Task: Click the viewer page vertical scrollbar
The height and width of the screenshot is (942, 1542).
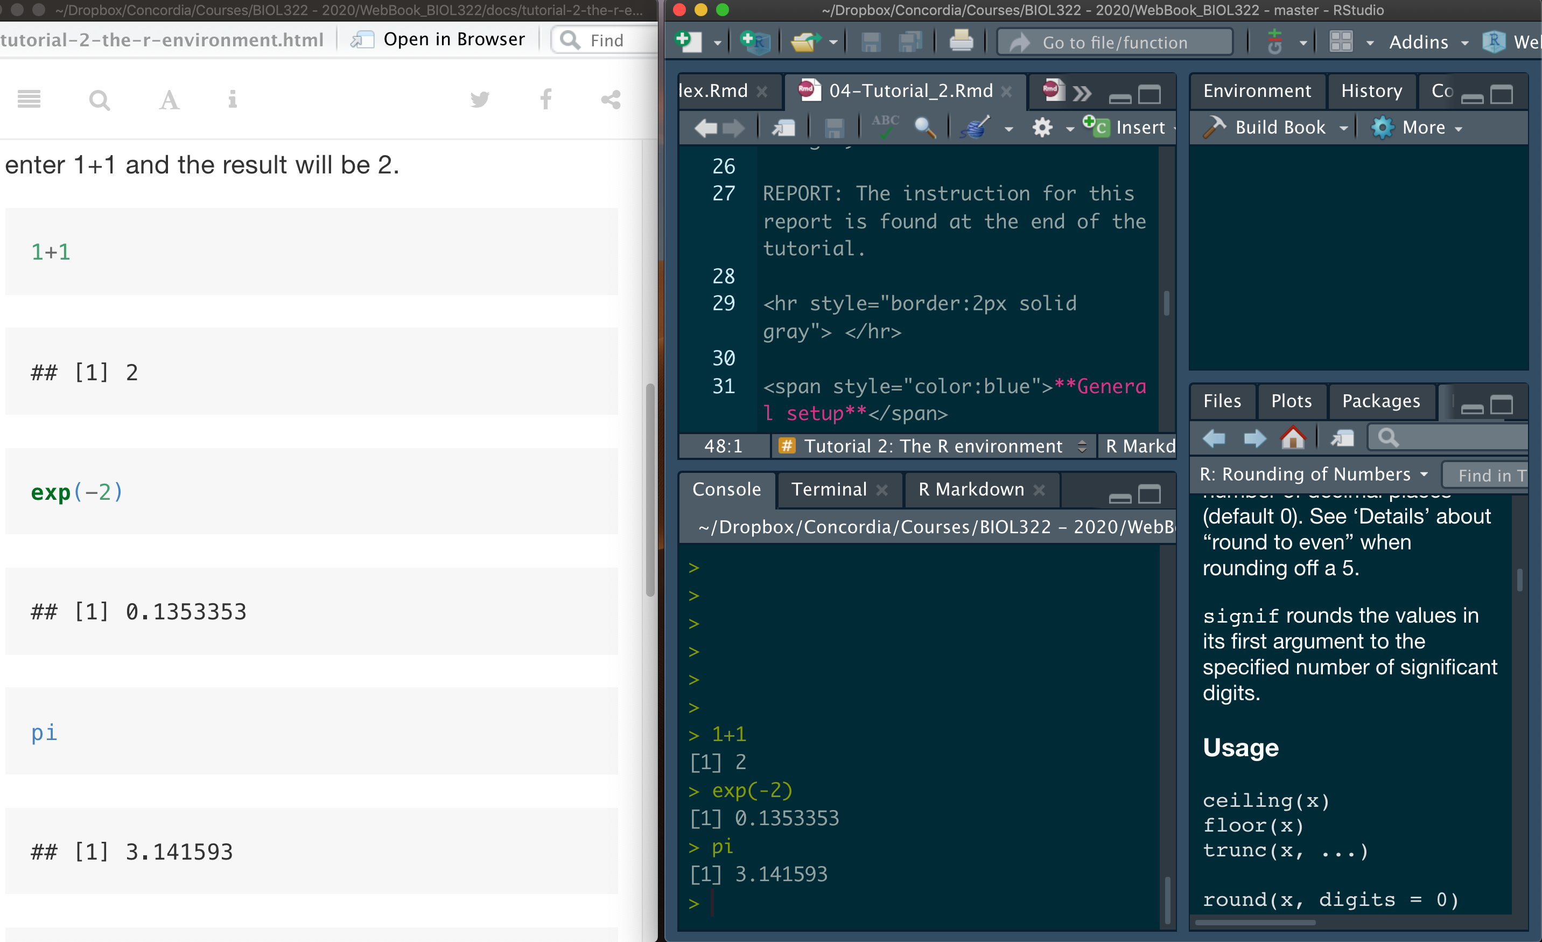Action: click(x=650, y=489)
